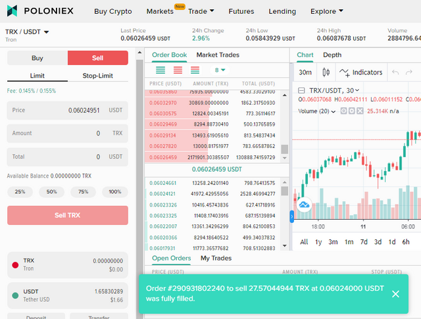Click down arrow on buy orders scrollbar

(x=285, y=246)
